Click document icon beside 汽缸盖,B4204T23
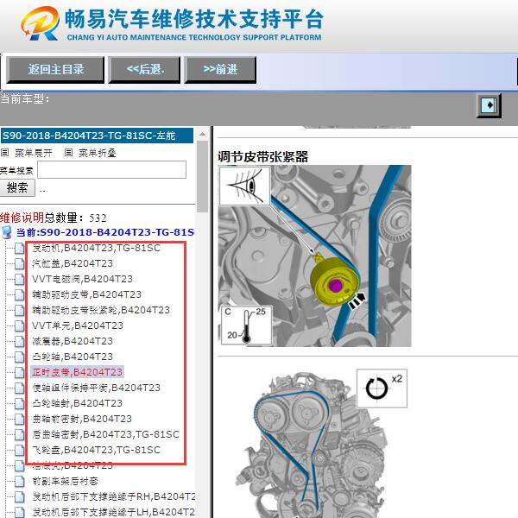 pos(20,263)
